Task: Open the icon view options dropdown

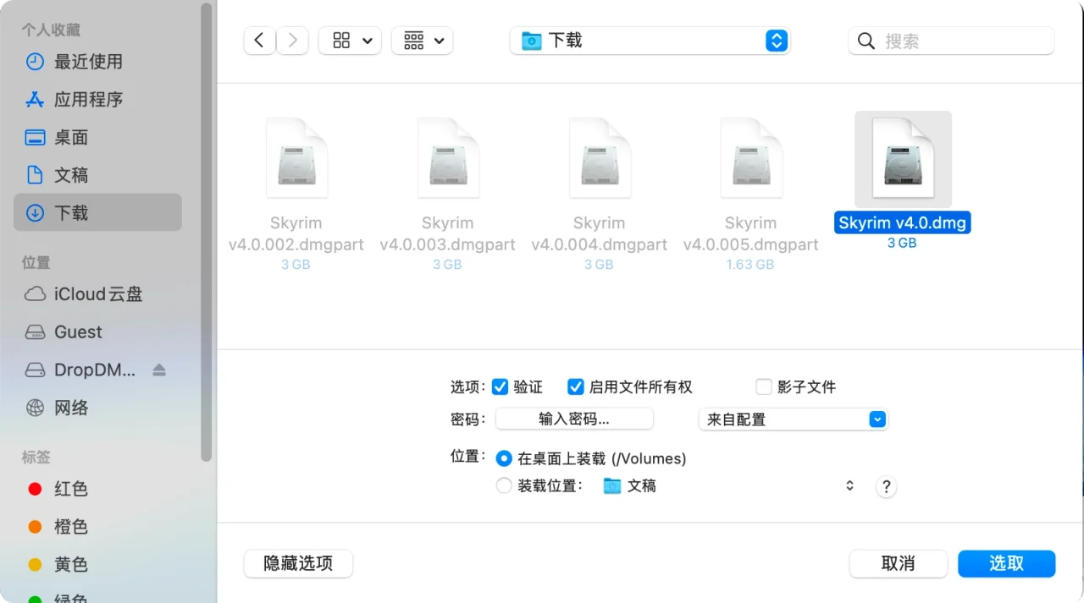Action: [350, 41]
